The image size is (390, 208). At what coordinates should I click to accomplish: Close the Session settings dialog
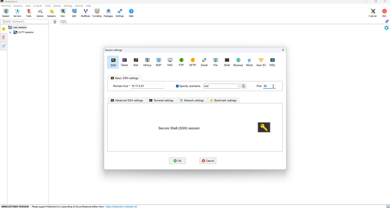pyautogui.click(x=283, y=50)
